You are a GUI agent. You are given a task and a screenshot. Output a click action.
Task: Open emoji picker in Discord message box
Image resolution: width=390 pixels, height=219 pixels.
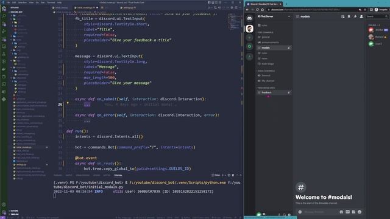click(x=360, y=212)
